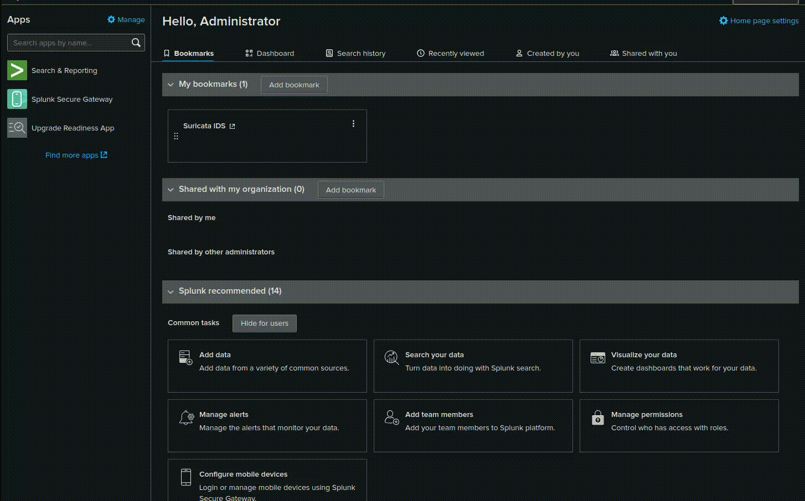Click the Shared by other administrators label
The height and width of the screenshot is (501, 805).
click(x=221, y=252)
